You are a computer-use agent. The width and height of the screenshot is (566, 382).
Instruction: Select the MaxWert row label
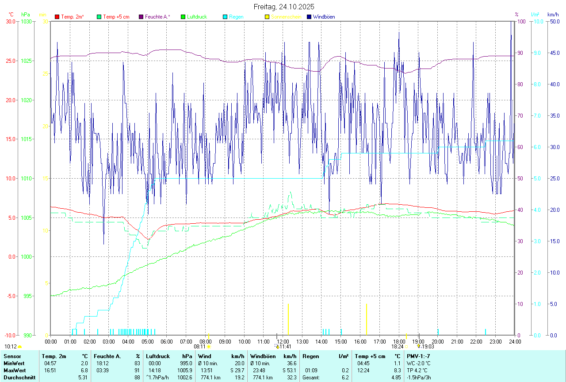[15, 370]
